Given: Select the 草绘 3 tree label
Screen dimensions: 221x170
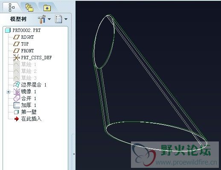Looking at the screenshot, I should [29, 78].
